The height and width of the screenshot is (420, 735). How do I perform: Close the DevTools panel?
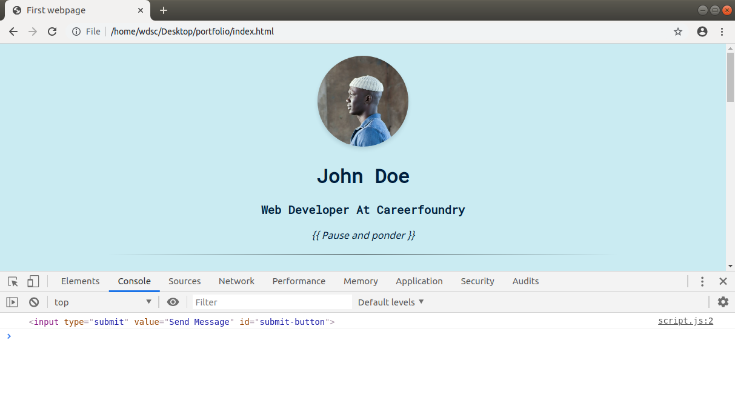[x=723, y=281]
